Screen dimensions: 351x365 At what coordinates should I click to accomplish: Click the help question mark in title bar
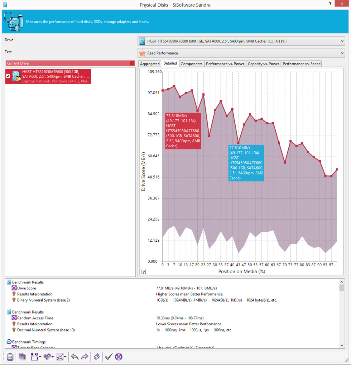pyautogui.click(x=330, y=3)
